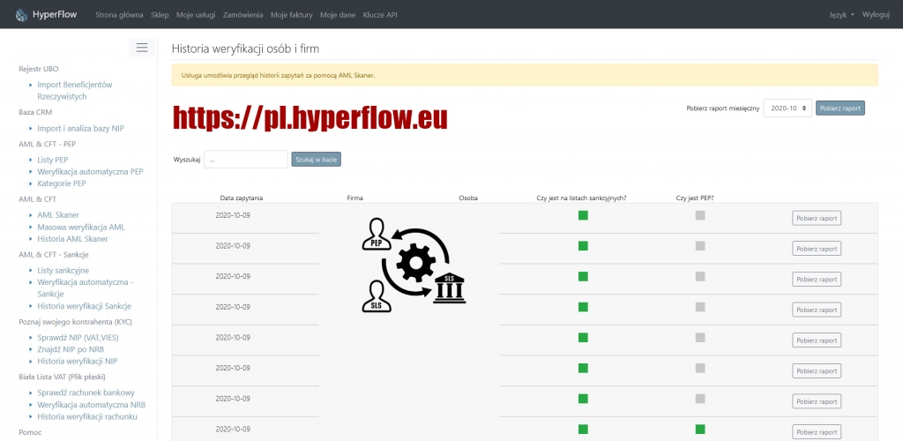This screenshot has height=441, width=903.
Task: Click the Osoba column header
Action: tap(468, 198)
